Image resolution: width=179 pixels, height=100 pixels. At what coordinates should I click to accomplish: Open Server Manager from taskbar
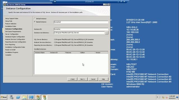point(11,97)
